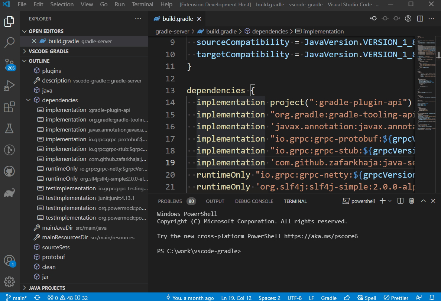Screen dimensions: 441x301
Task: Collapse the dependencies outline node
Action: tap(28, 100)
